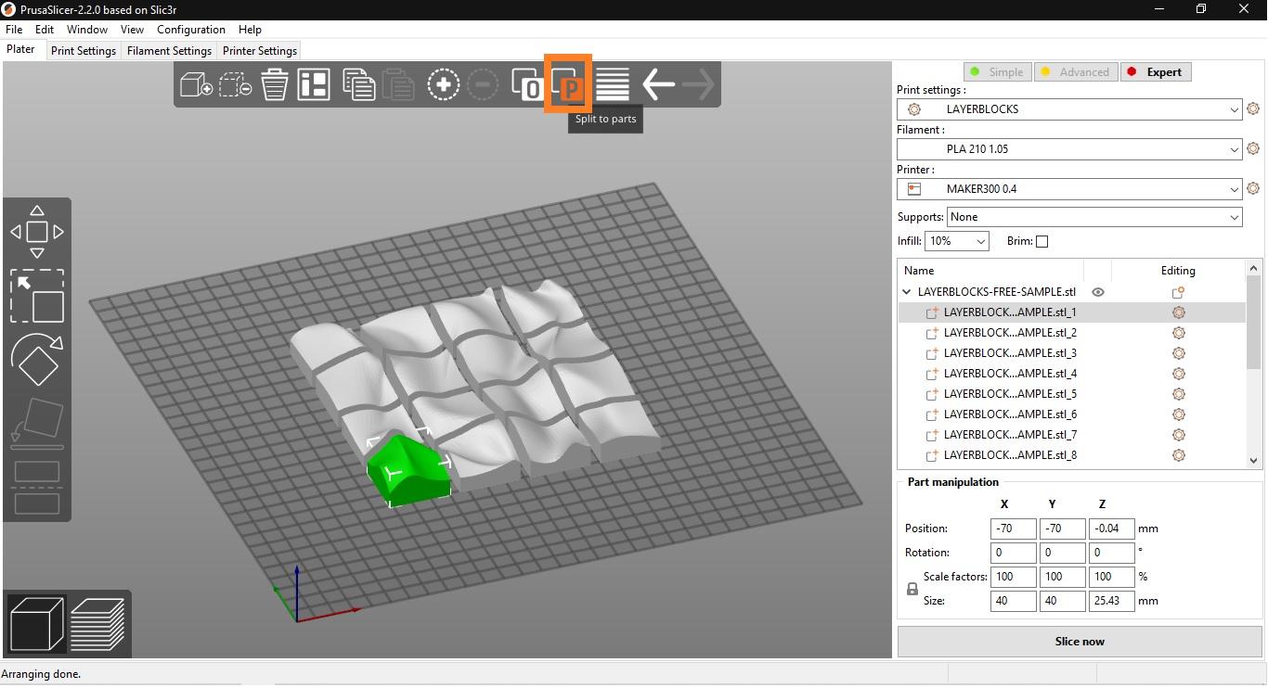Click the Delete all trash bin icon
The width and height of the screenshot is (1268, 688).
(275, 85)
